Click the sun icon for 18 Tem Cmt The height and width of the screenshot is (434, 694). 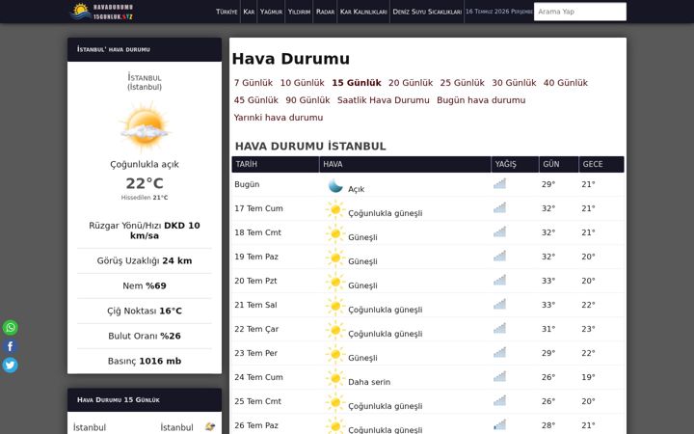(x=335, y=233)
